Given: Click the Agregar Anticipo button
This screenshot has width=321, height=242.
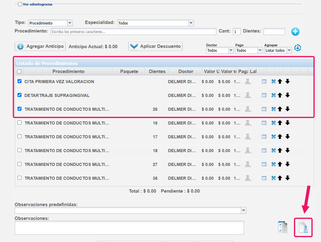Looking at the screenshot, I should [x=40, y=46].
